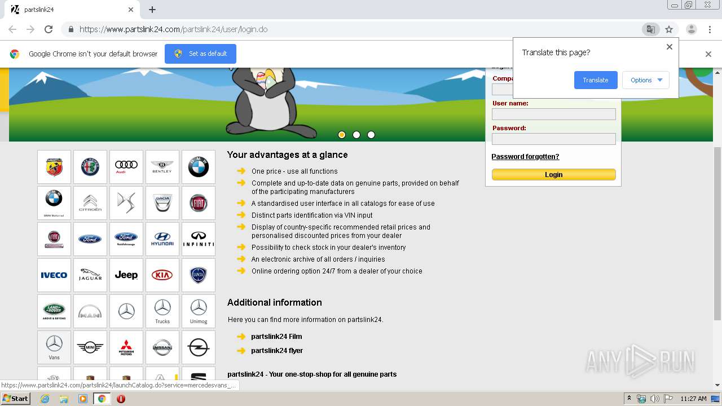Open the Kia catalog
Viewport: 722px width, 406px height.
[x=162, y=275]
